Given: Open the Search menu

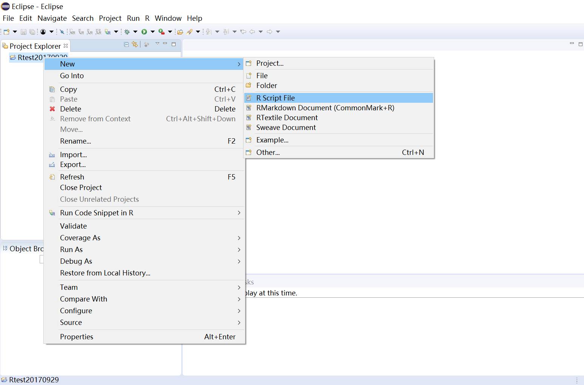Looking at the screenshot, I should [83, 18].
